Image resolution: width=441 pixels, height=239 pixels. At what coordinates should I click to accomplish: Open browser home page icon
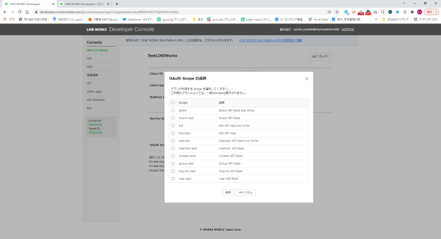click(x=27, y=12)
